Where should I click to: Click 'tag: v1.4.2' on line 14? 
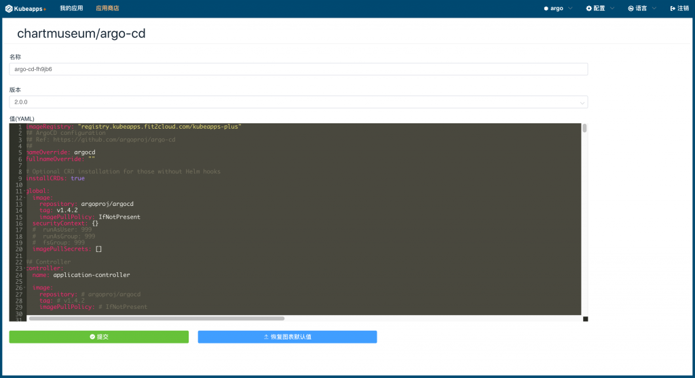click(x=58, y=210)
